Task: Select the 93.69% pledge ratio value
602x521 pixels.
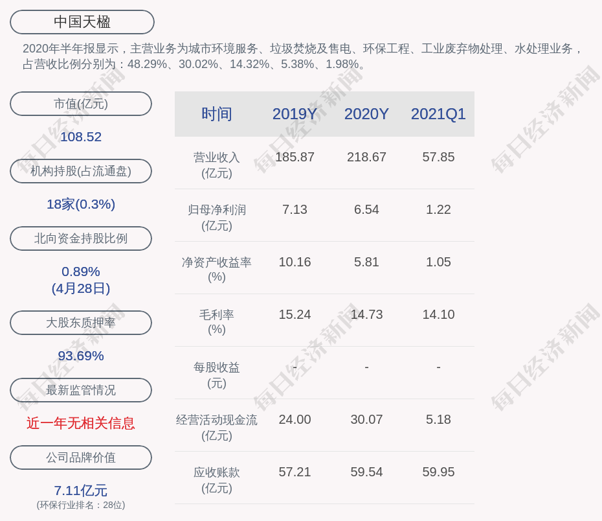Action: (x=81, y=356)
